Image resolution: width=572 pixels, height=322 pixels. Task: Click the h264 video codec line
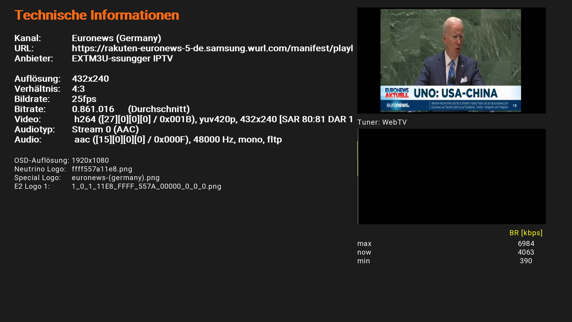(214, 119)
